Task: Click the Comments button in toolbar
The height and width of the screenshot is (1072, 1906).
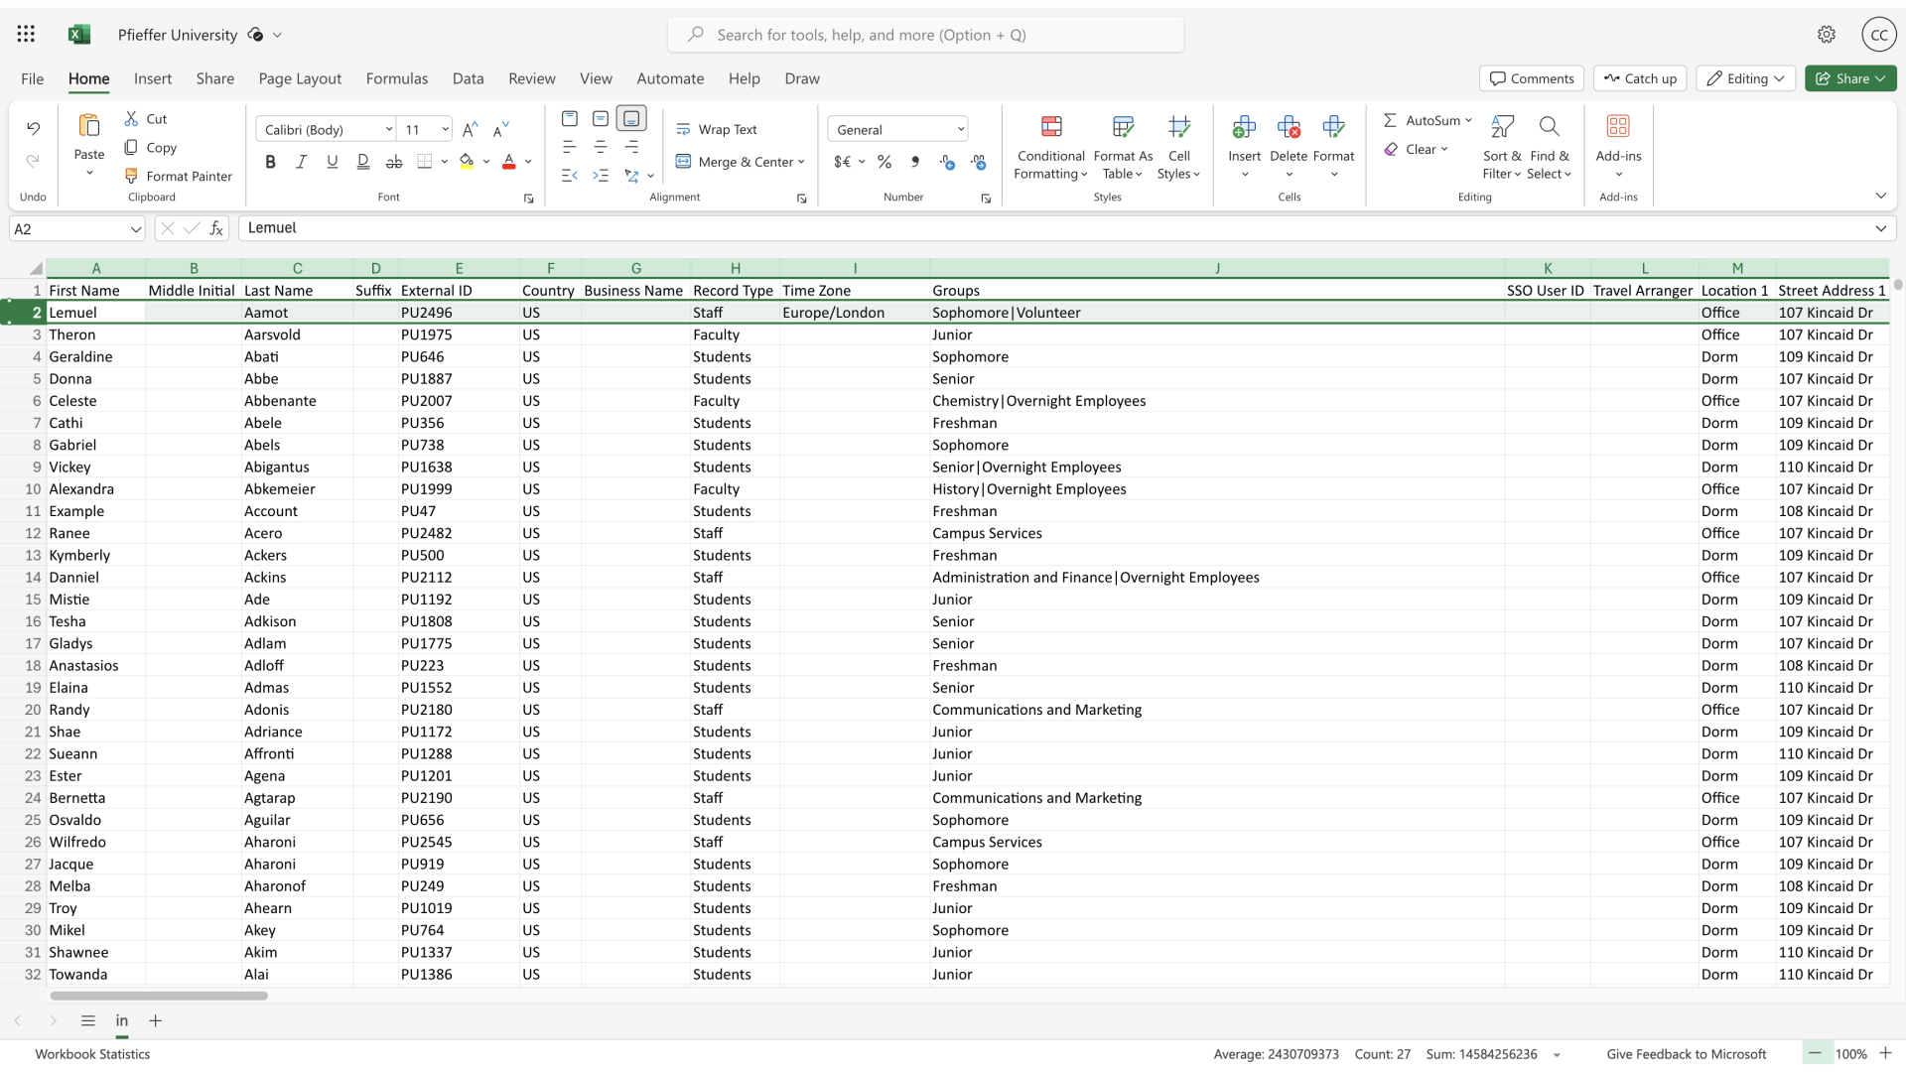Action: (x=1533, y=77)
